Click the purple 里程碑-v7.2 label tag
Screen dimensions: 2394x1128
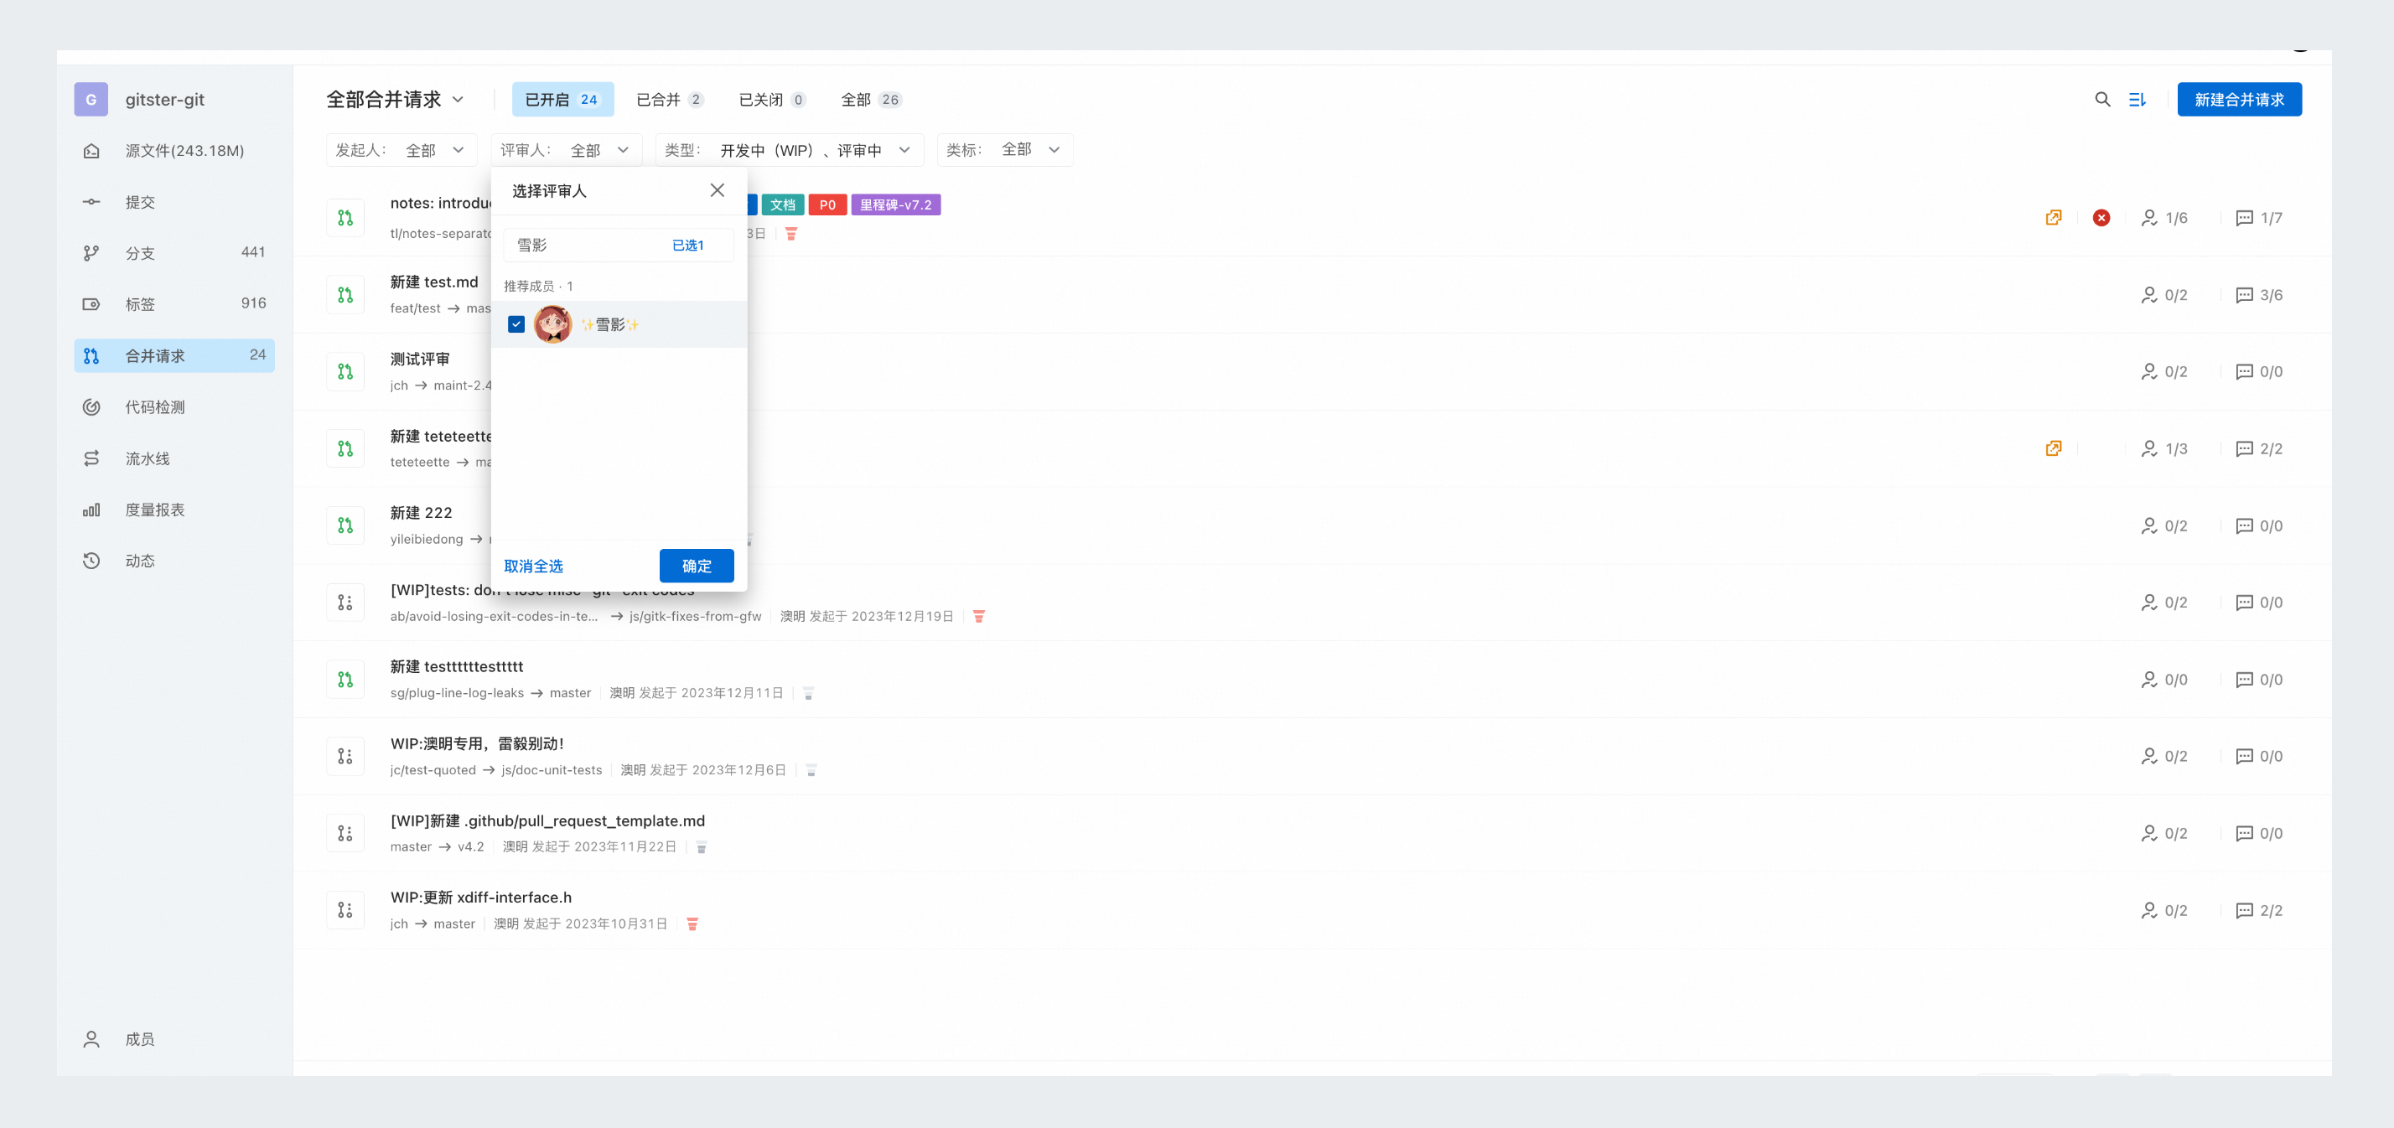[896, 204]
